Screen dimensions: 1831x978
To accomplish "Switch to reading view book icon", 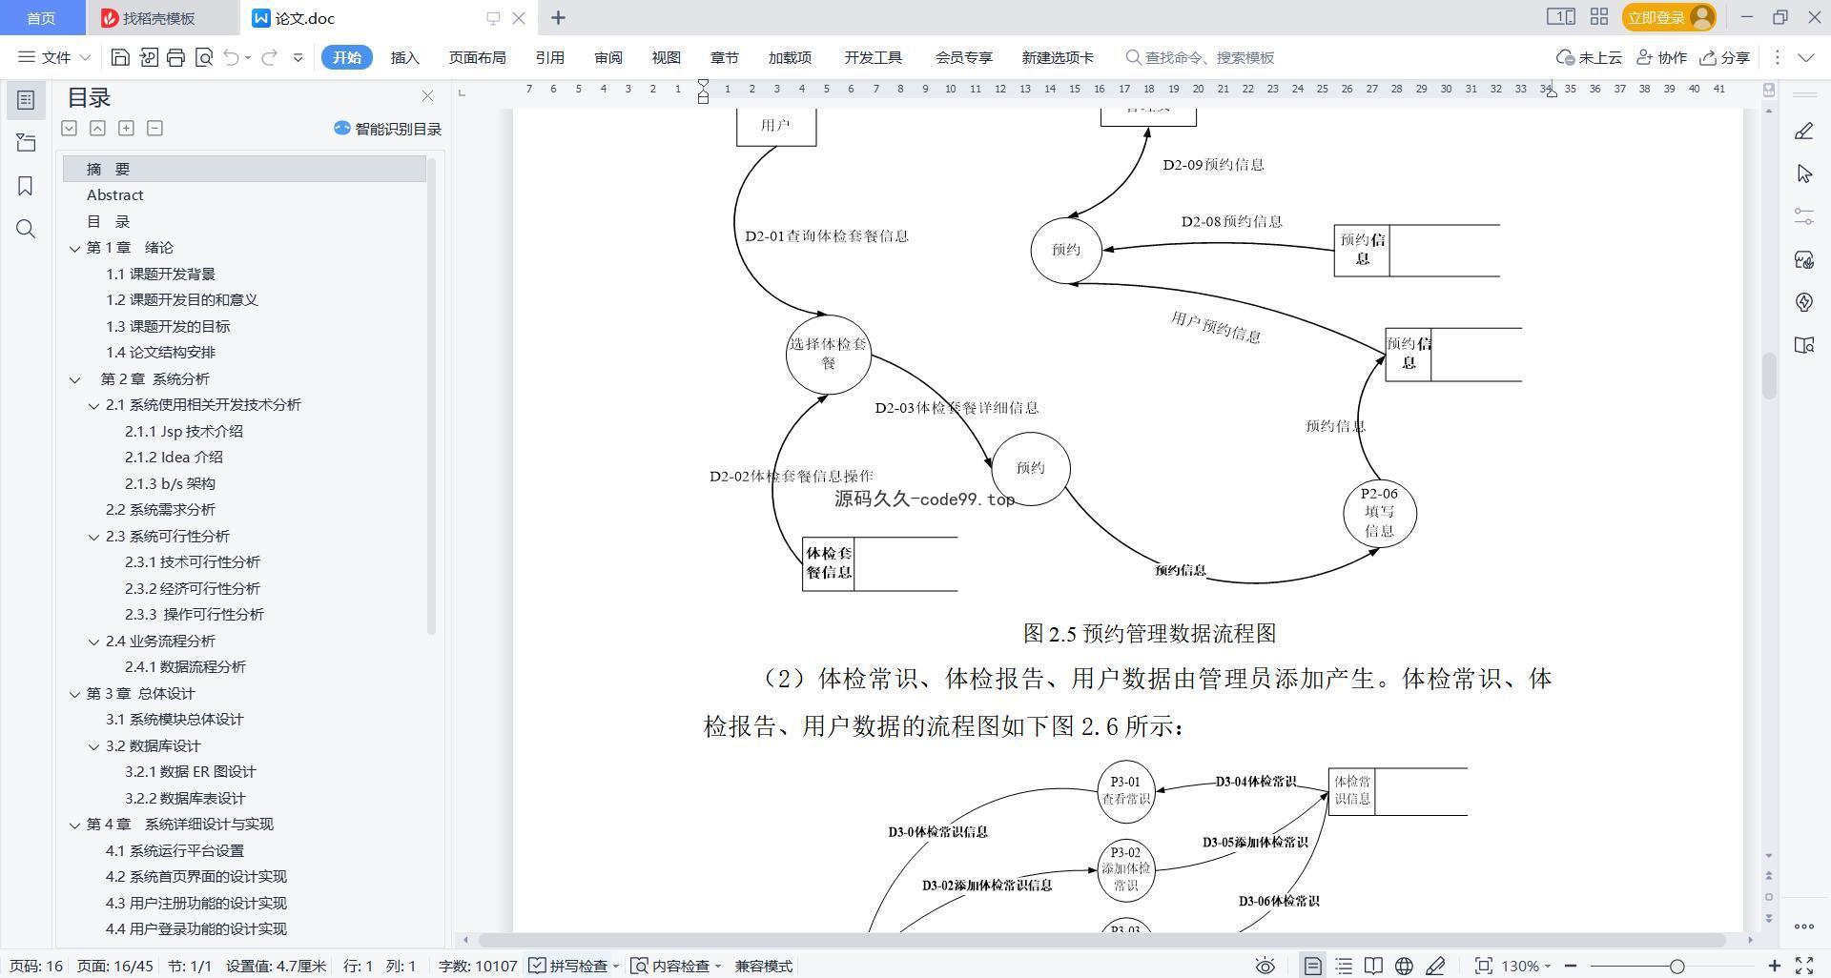I will 1373,966.
